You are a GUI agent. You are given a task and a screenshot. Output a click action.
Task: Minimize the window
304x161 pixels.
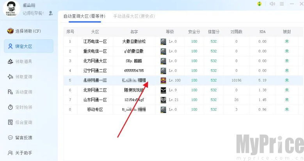pyautogui.click(x=292, y=3)
